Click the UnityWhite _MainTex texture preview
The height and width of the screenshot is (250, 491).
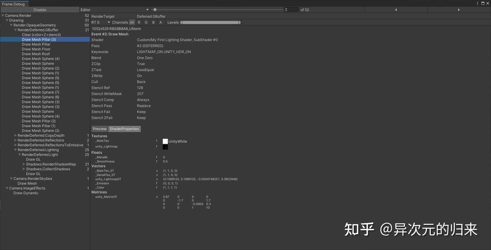[x=165, y=141]
